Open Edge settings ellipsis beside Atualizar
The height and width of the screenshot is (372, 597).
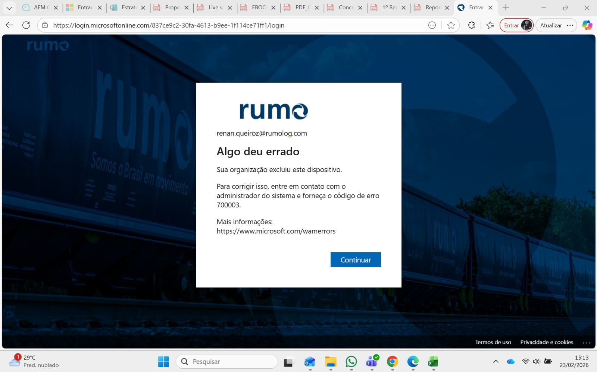(x=570, y=25)
